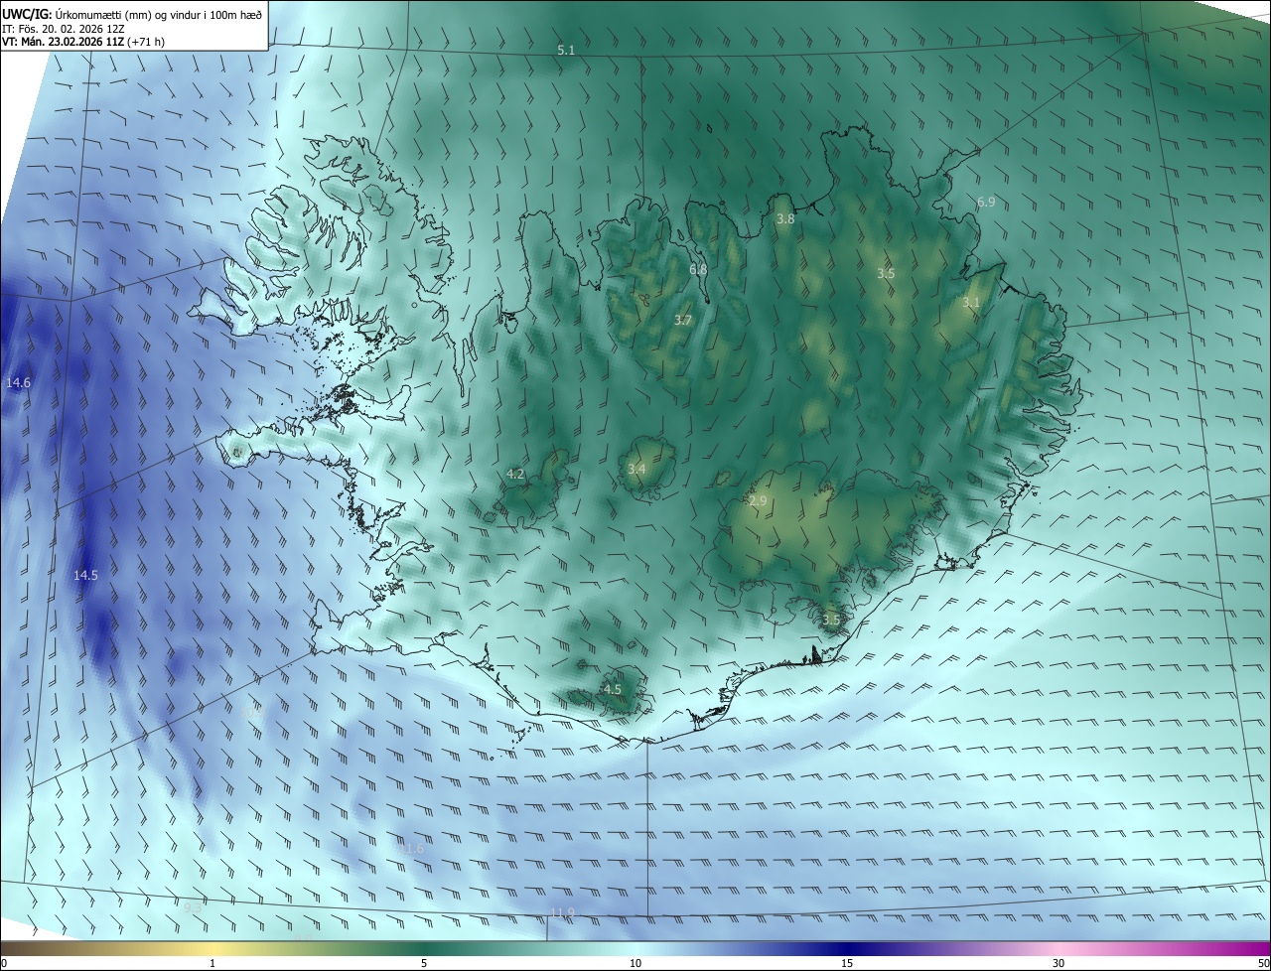
Task: Click the 4.2 value on the map
Action: click(515, 474)
